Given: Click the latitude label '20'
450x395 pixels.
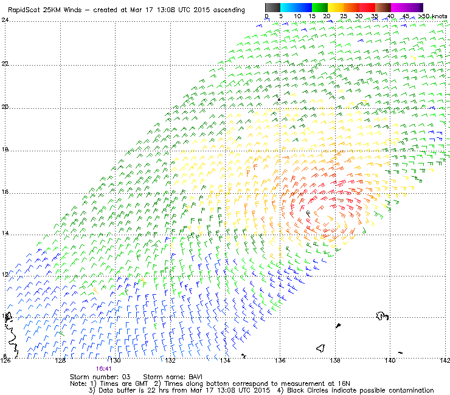Looking at the screenshot, I should click(x=5, y=107).
